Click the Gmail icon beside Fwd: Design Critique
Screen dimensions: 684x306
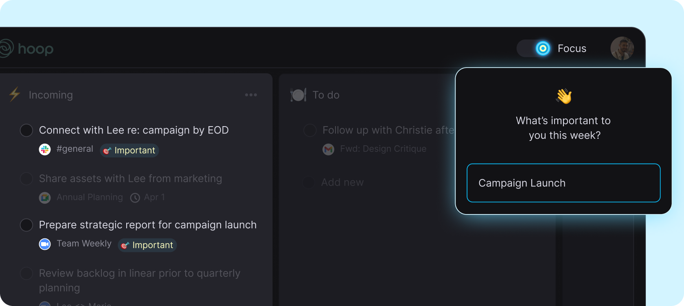(328, 149)
